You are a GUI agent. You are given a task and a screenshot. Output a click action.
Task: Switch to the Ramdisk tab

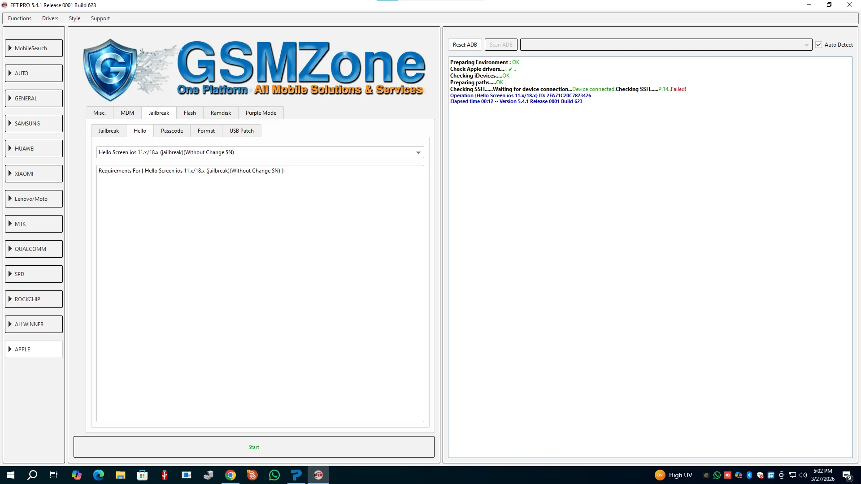221,113
